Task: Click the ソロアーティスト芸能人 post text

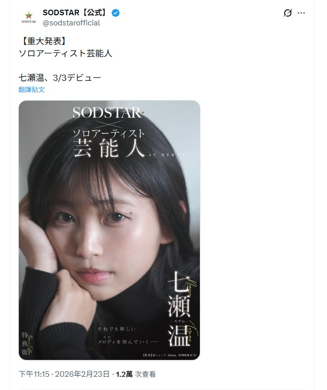Action: tap(66, 53)
